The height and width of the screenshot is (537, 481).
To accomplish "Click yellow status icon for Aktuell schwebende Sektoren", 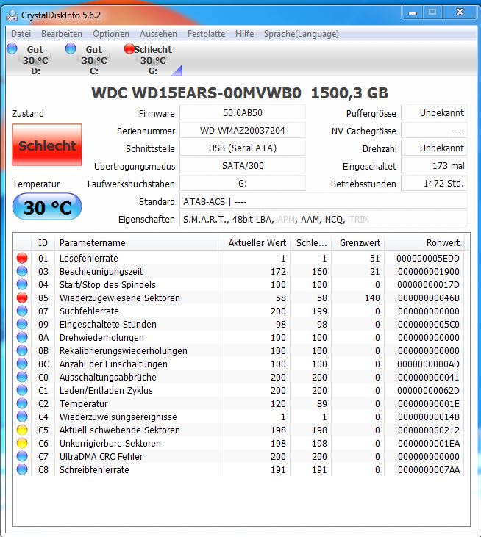I will (22, 430).
